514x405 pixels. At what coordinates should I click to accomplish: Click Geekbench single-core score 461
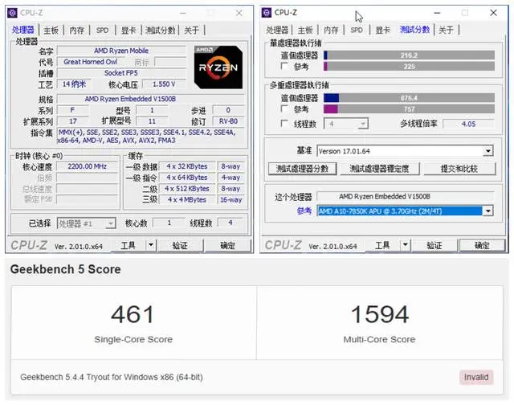(x=133, y=314)
